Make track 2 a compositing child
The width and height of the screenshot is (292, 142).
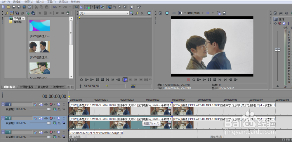tap(64, 123)
